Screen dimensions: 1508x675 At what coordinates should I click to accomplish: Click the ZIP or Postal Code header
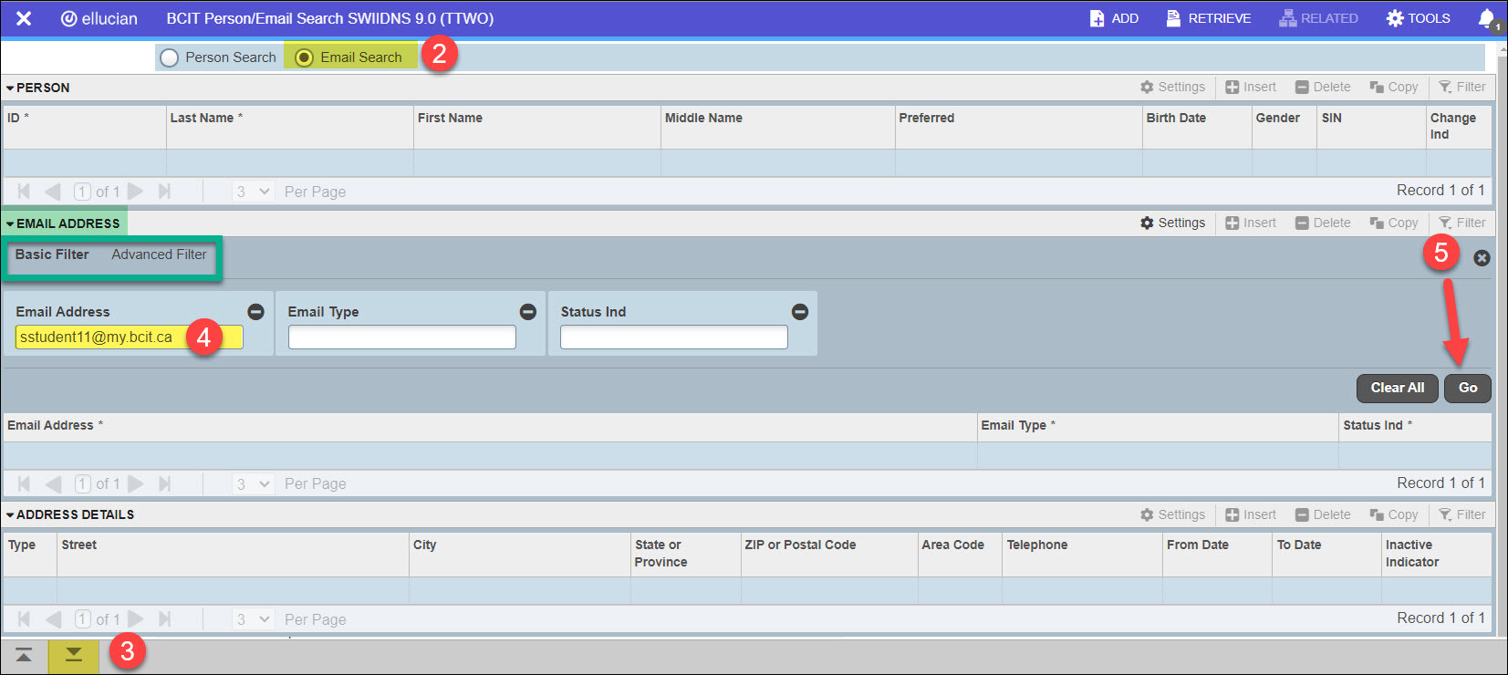pyautogui.click(x=829, y=554)
